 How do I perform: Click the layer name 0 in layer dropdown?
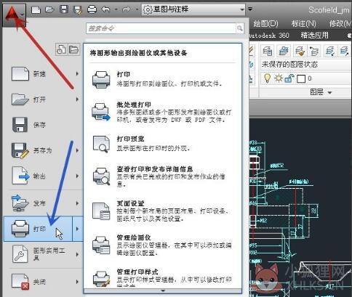click(310, 78)
